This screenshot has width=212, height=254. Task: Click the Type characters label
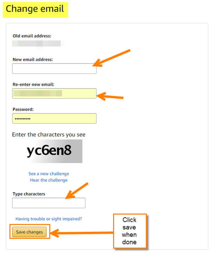(29, 194)
